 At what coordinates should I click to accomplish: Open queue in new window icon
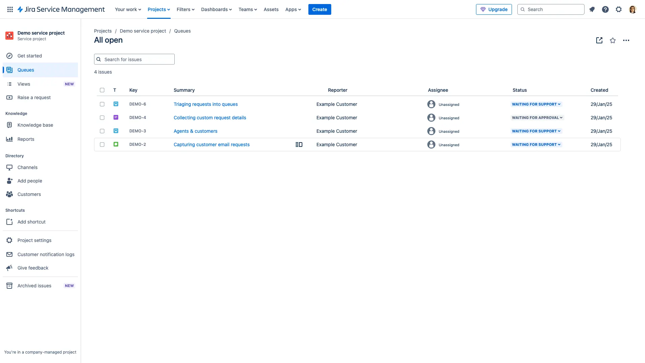599,40
